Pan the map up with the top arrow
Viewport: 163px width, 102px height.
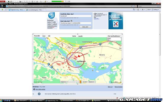tap(77, 34)
